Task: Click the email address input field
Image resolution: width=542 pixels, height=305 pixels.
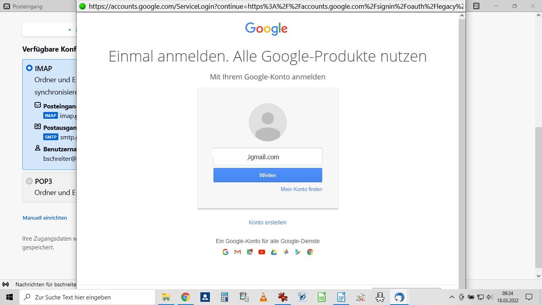Action: 268,156
